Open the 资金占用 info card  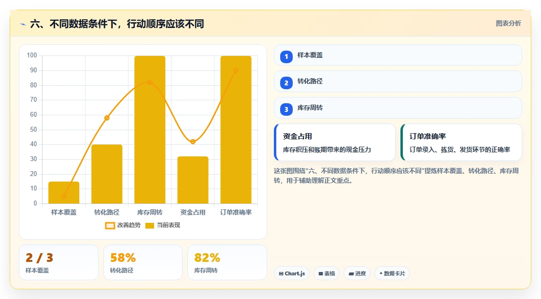(x=335, y=142)
